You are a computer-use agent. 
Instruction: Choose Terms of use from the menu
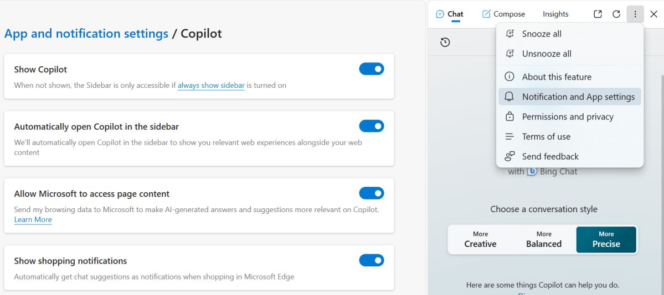tap(546, 136)
